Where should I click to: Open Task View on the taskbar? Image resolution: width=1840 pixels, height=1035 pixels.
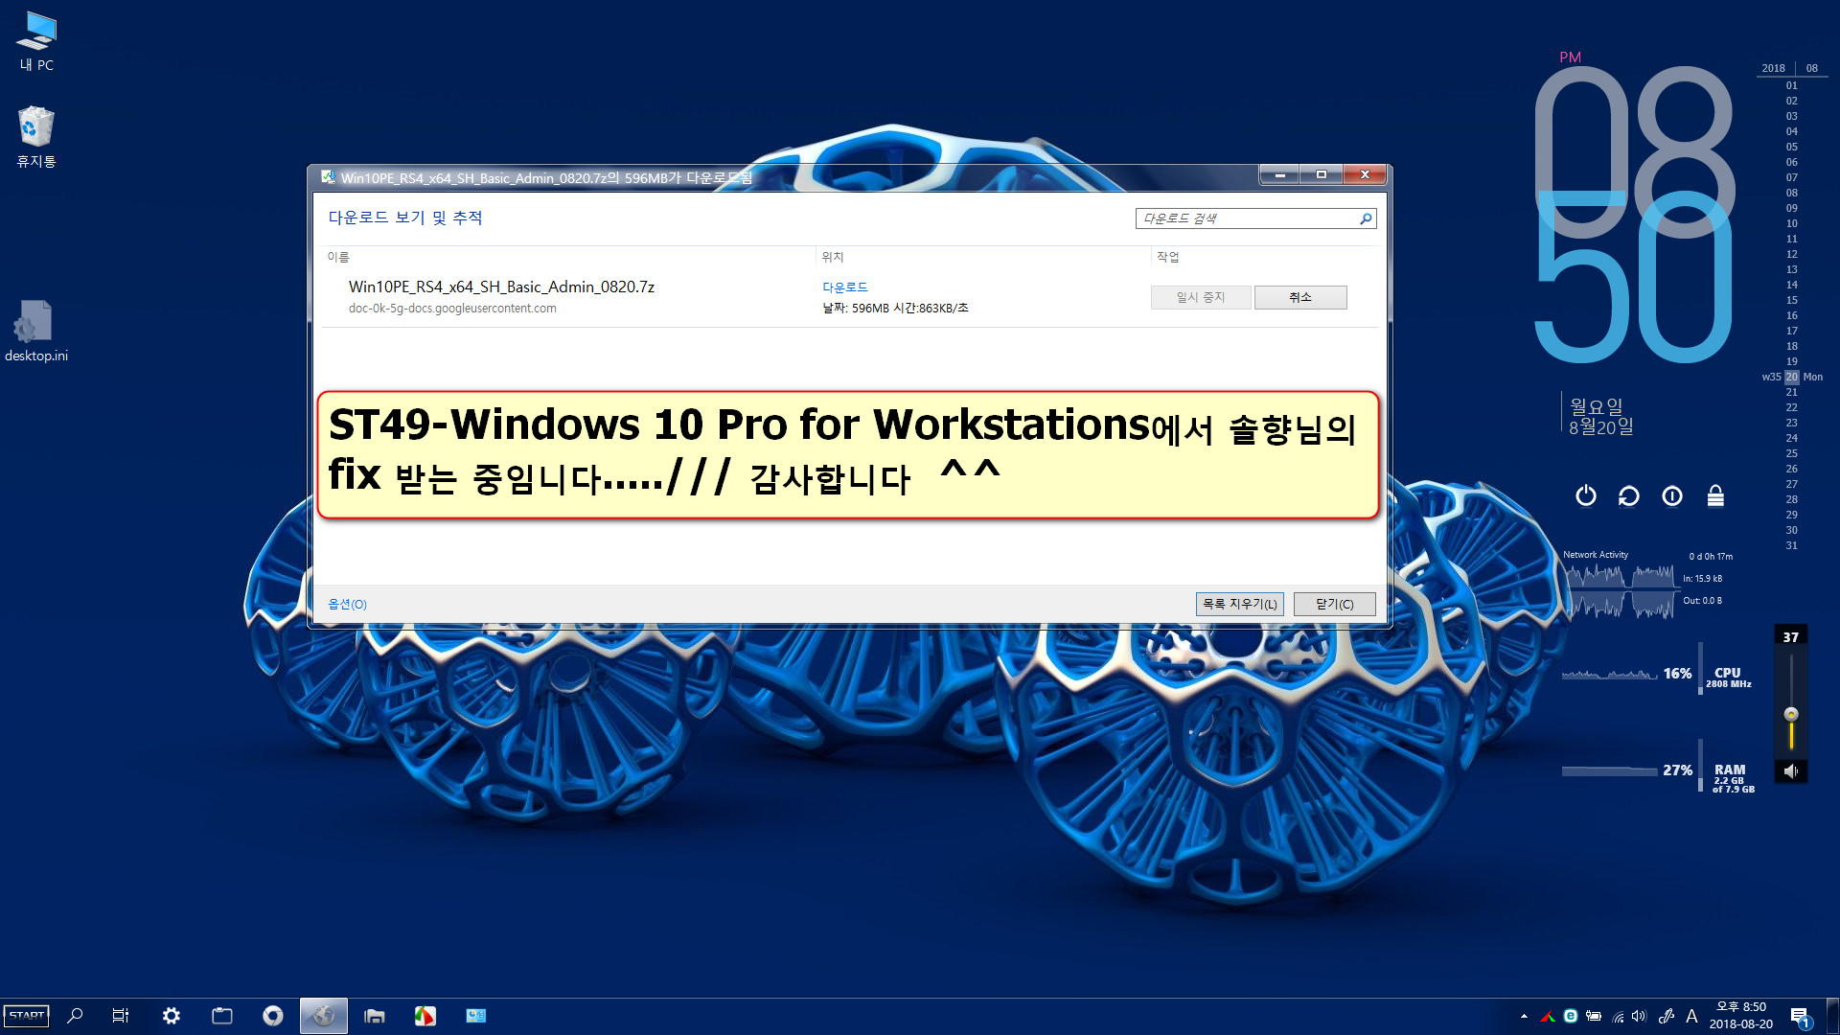(x=121, y=1016)
